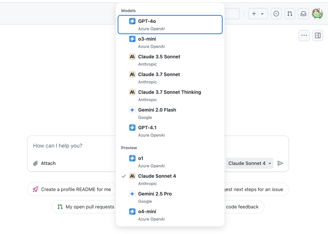Select the checked Claude Sonnet 4 entry
328x234 pixels.
170,180
